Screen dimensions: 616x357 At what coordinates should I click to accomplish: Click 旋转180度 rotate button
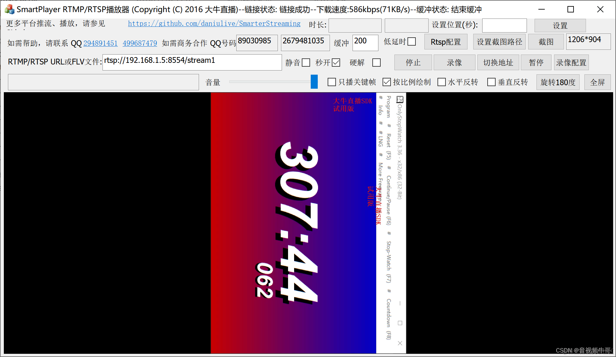(x=558, y=82)
